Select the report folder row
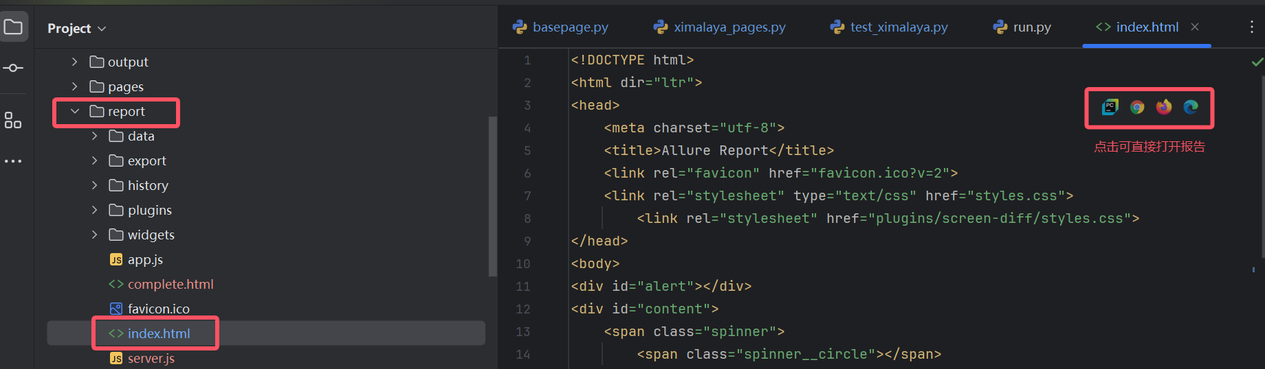1265x369 pixels. (266, 111)
